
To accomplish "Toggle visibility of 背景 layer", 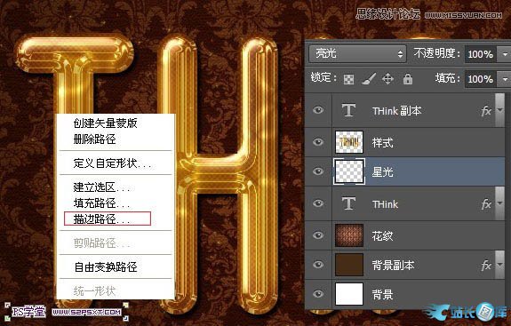I will [x=318, y=294].
